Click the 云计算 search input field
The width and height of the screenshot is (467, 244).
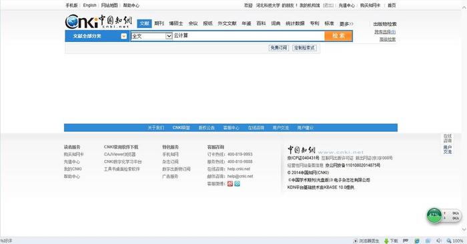tap(248, 36)
